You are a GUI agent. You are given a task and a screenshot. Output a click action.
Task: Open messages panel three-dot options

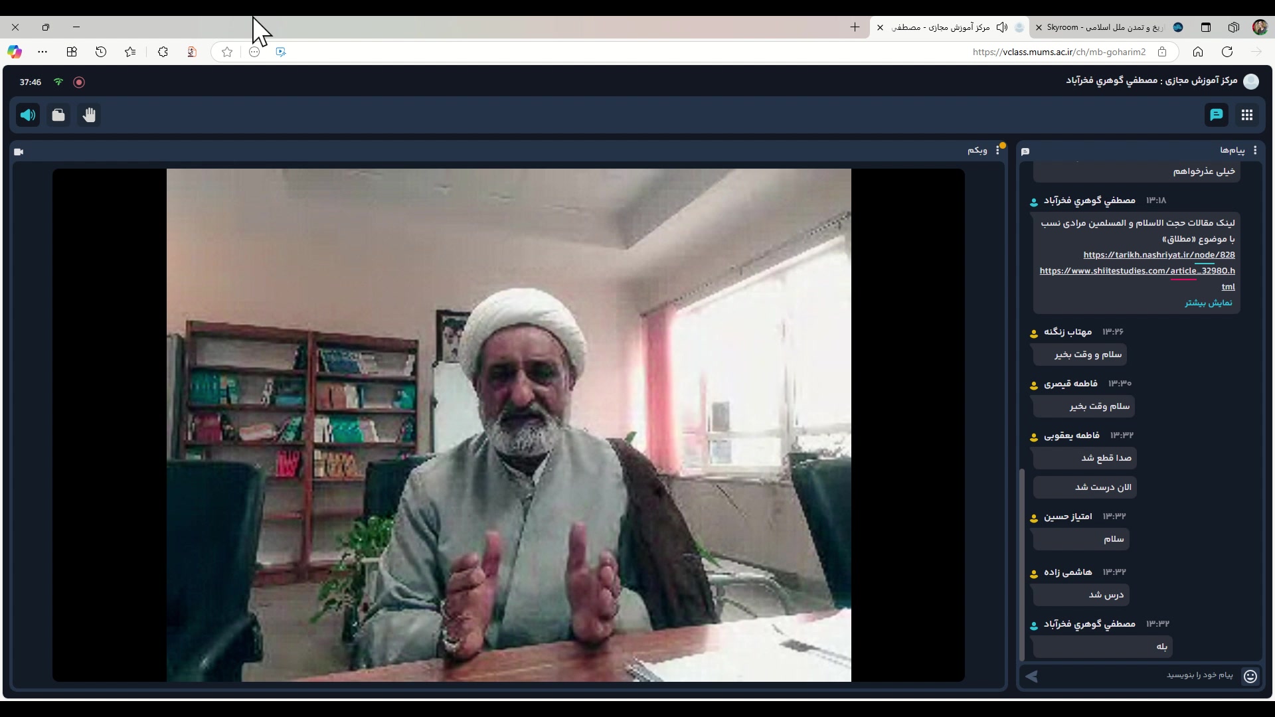1254,151
